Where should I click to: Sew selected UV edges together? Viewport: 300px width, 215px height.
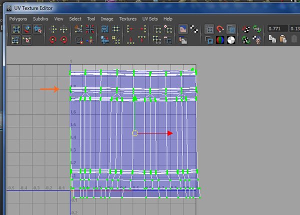(x=79, y=40)
